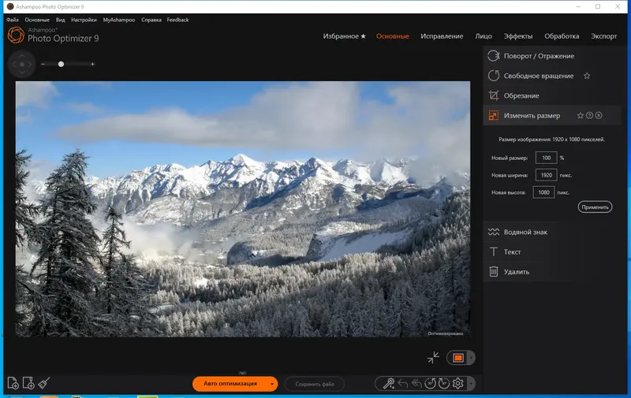This screenshot has width=631, height=398.
Task: Open the Обрезание crop tool
Action: point(521,95)
